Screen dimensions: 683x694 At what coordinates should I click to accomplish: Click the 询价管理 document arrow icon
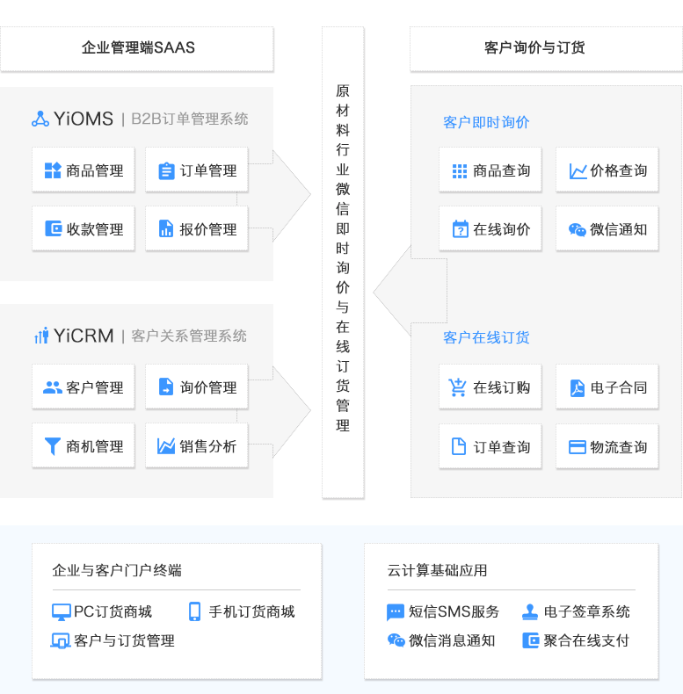pyautogui.click(x=166, y=387)
